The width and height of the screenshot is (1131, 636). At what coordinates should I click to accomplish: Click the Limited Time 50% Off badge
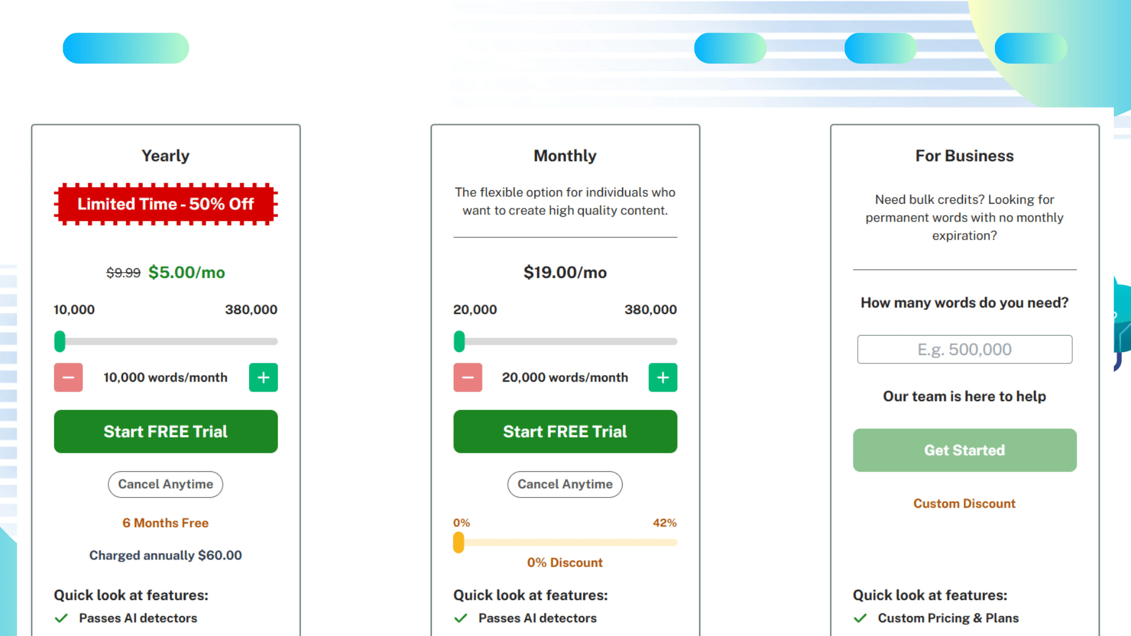point(165,204)
